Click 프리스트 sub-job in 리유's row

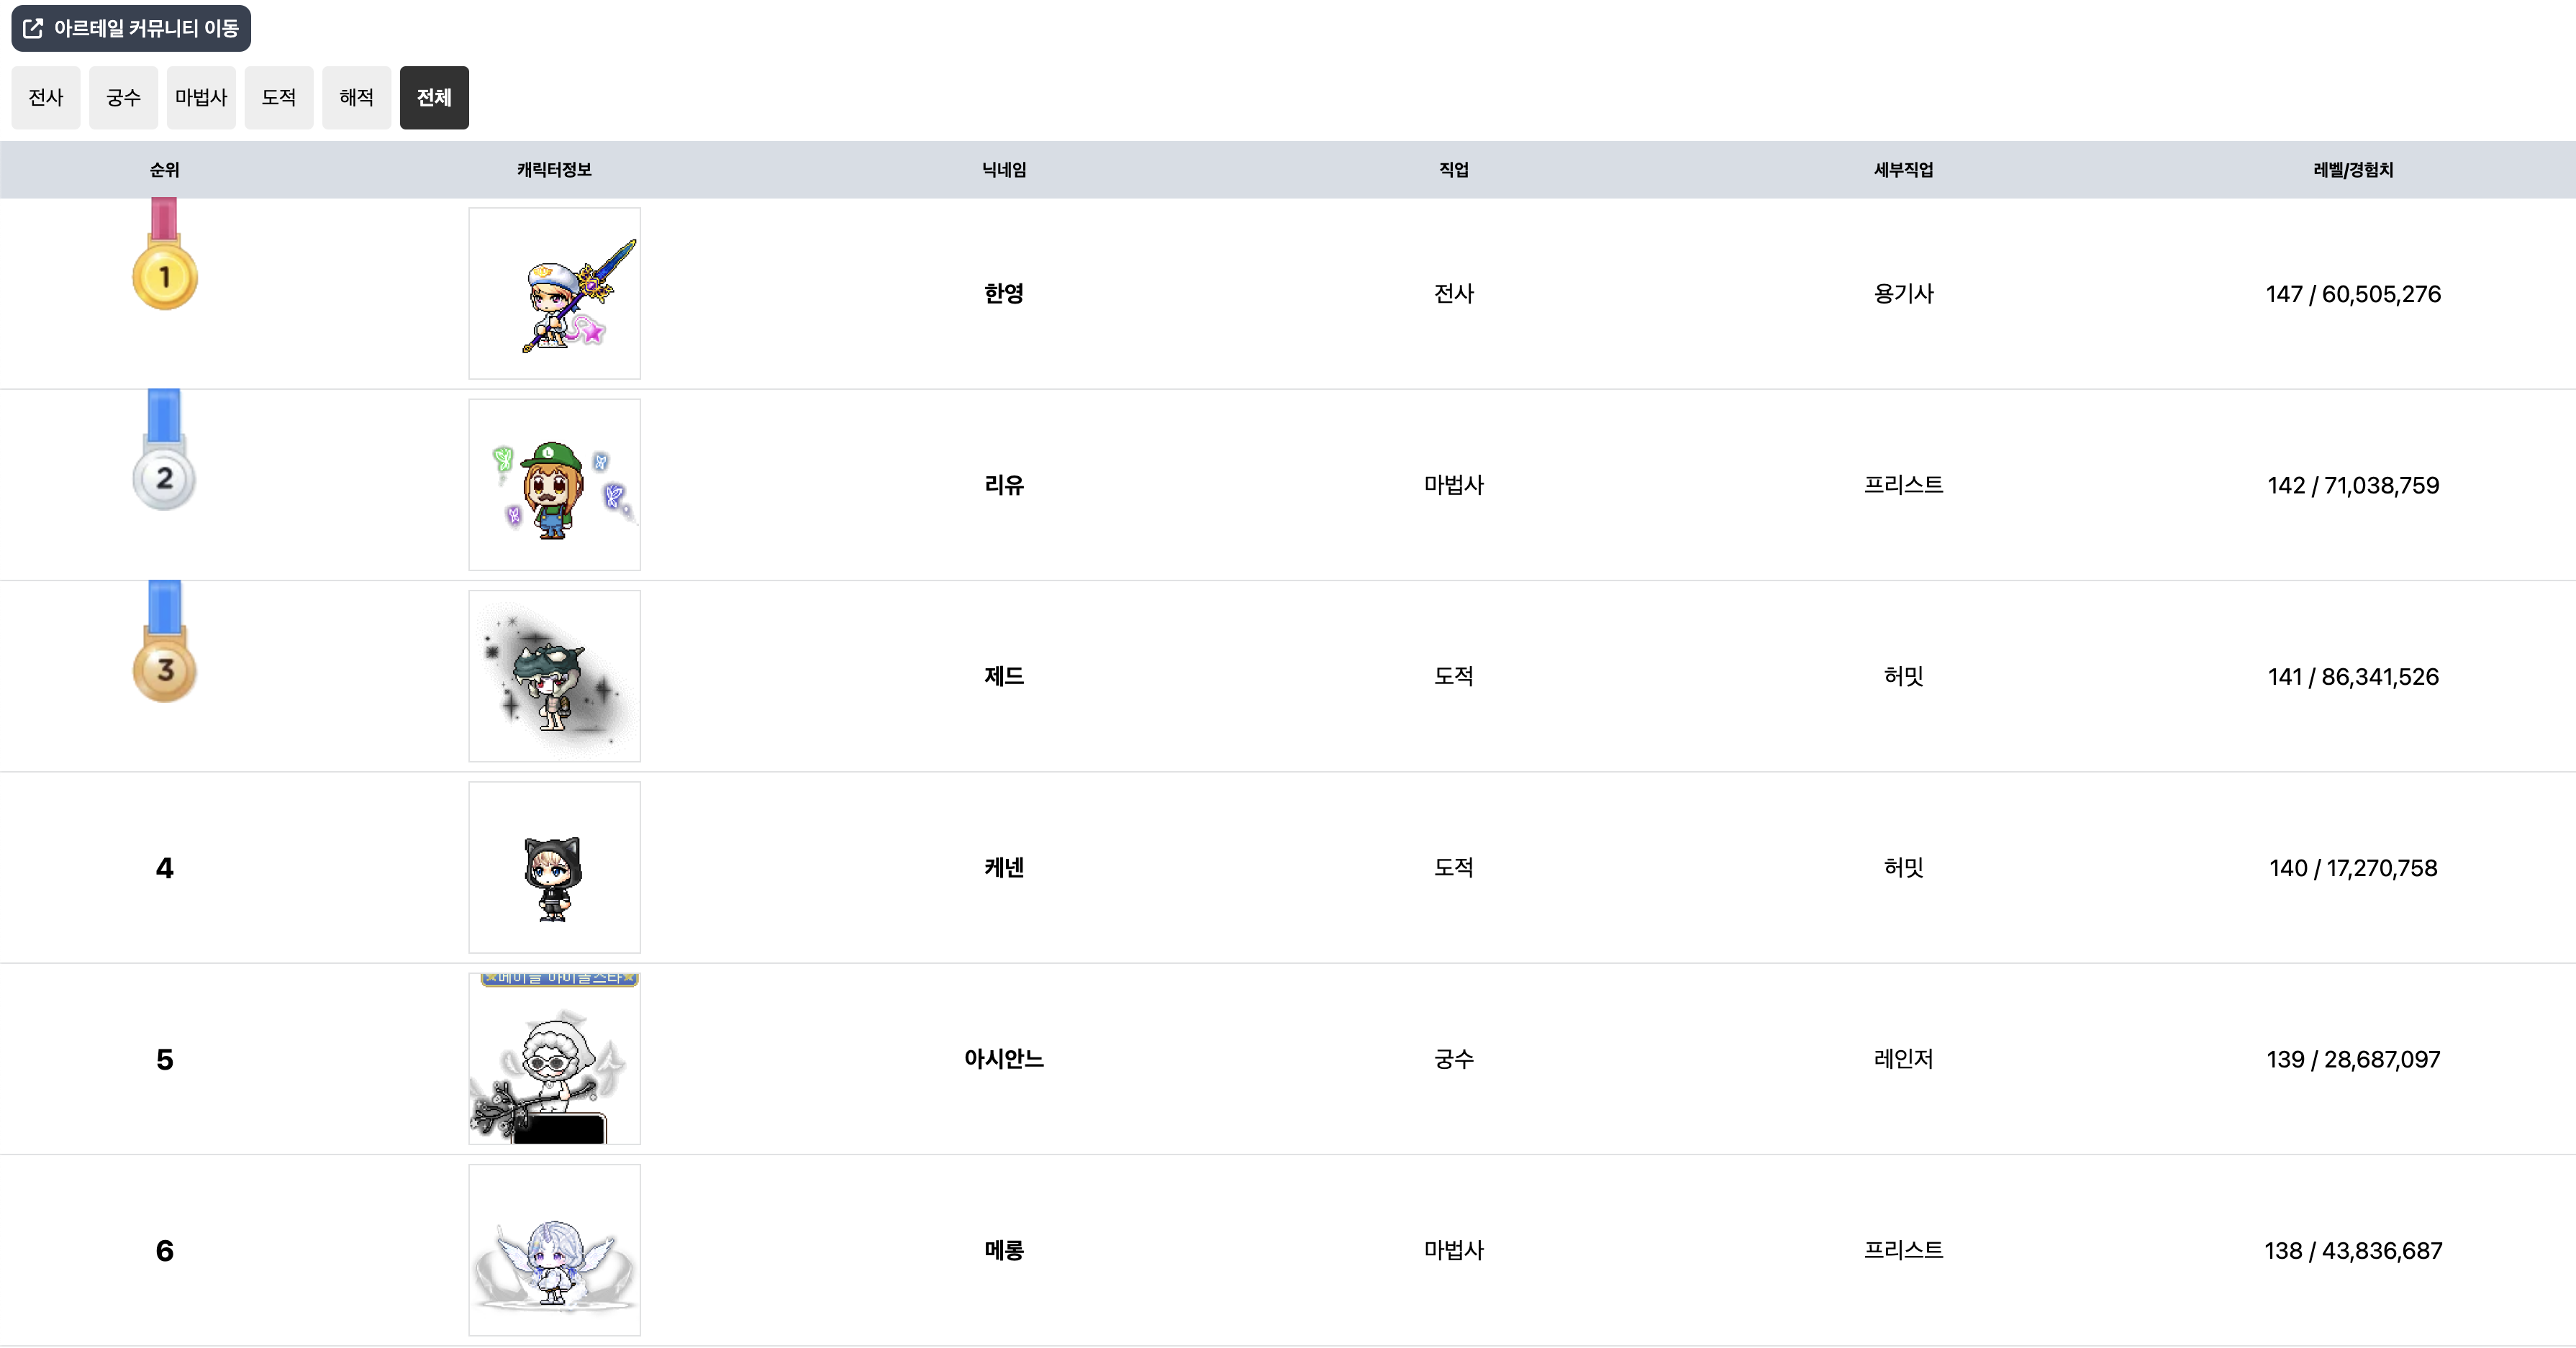point(1904,485)
